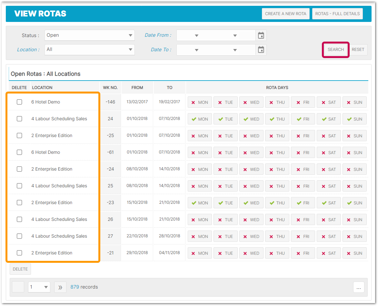This screenshot has height=306, width=378.
Task: Click the blank previous page button
Action: (18, 287)
